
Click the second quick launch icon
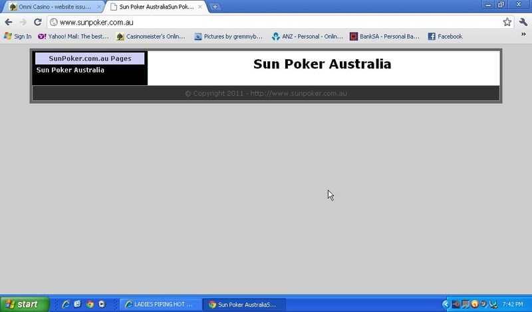[x=78, y=304]
